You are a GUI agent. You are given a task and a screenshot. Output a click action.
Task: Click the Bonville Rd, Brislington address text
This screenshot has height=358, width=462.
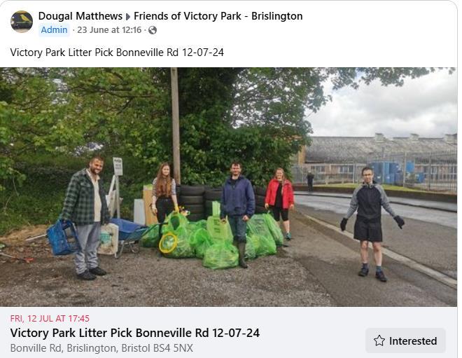(x=101, y=348)
